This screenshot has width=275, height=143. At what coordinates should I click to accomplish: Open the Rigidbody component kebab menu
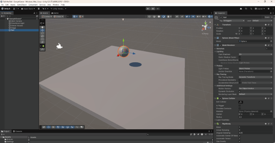271,124
